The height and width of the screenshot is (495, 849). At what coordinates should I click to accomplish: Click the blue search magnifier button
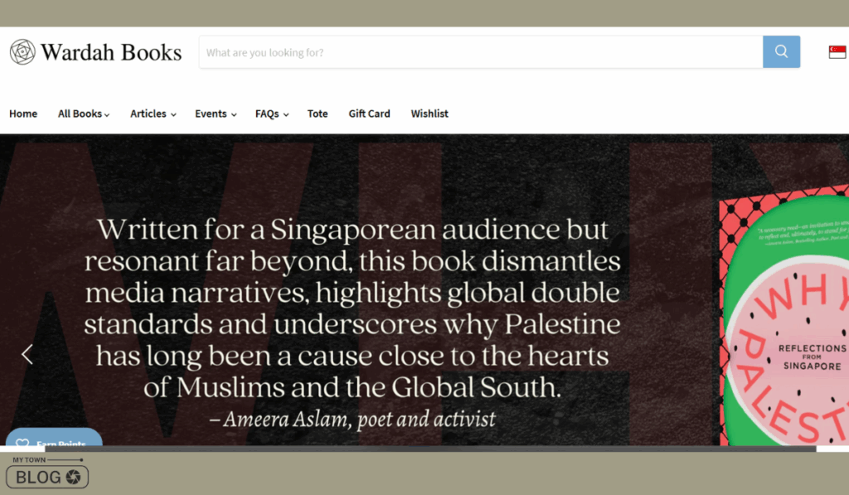[x=781, y=52]
